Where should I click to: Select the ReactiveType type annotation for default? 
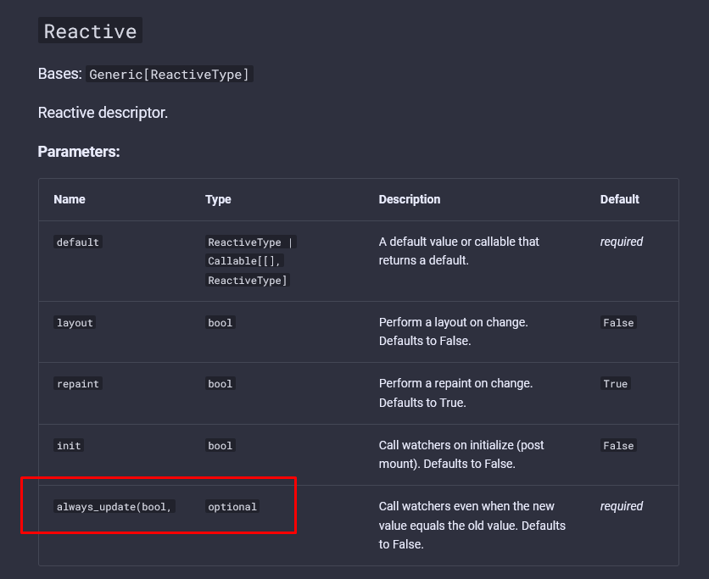244,242
